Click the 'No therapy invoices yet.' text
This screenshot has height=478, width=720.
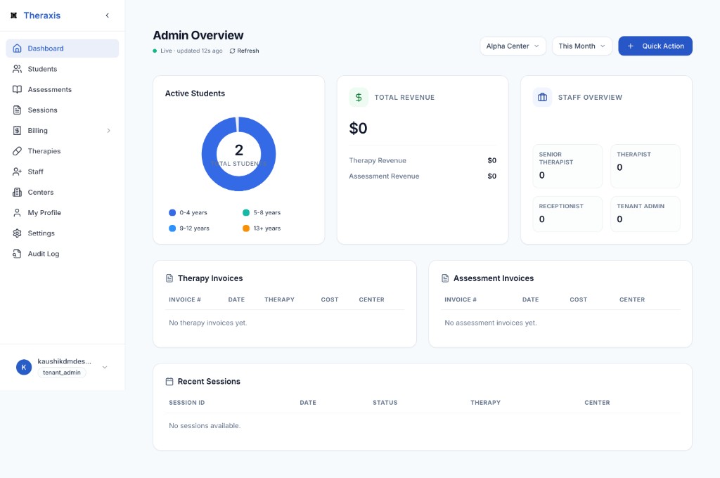tap(208, 323)
